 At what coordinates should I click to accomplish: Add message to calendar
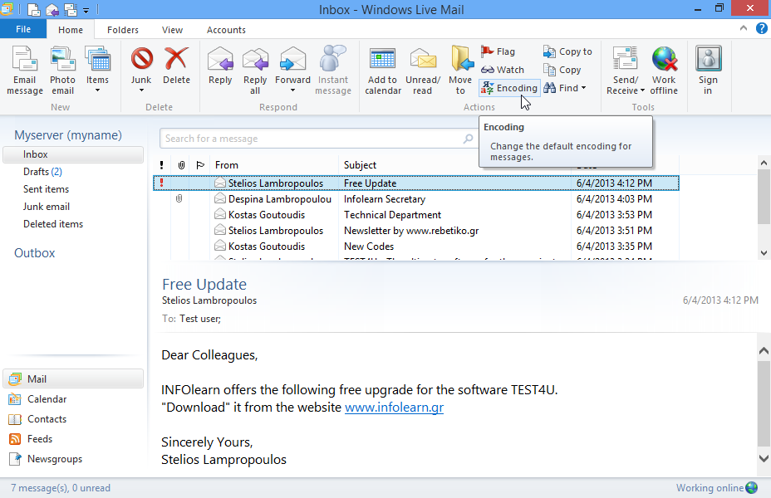(382, 71)
